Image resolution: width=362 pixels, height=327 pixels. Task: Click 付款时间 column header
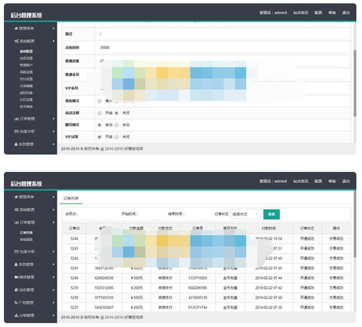click(269, 228)
